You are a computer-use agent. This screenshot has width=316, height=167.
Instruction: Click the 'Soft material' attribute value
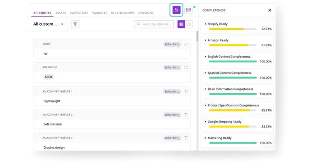tap(52, 124)
